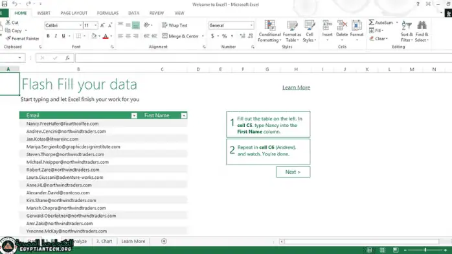The image size is (452, 254).
Task: Follow the Learn More link
Action: coord(296,87)
